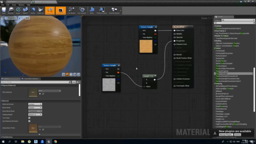Select the last preview mesh shape icon

[x=78, y=74]
